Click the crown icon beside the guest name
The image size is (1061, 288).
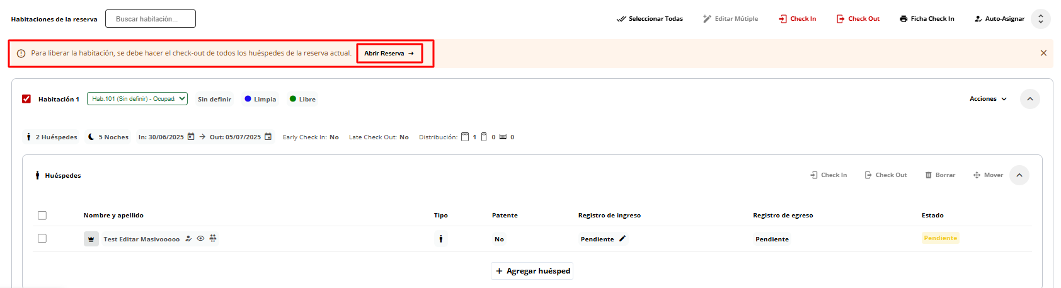pos(91,239)
